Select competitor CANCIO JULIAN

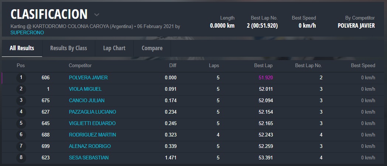[x=86, y=100]
